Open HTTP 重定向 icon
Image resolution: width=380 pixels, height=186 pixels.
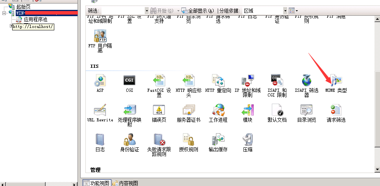tap(218, 80)
